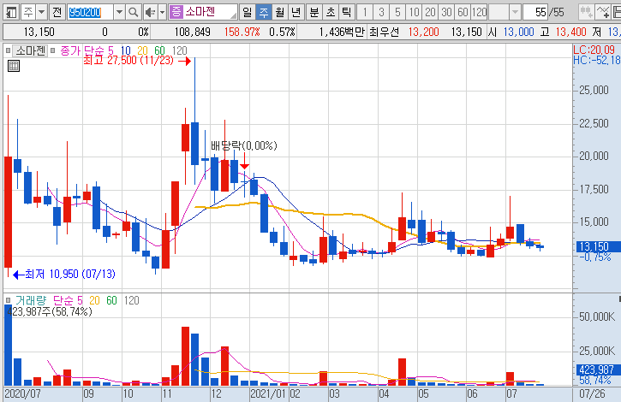Click the open price 13,000 in info bar

[x=519, y=32]
